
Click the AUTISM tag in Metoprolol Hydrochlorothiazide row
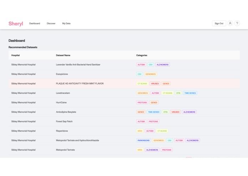click(x=179, y=140)
